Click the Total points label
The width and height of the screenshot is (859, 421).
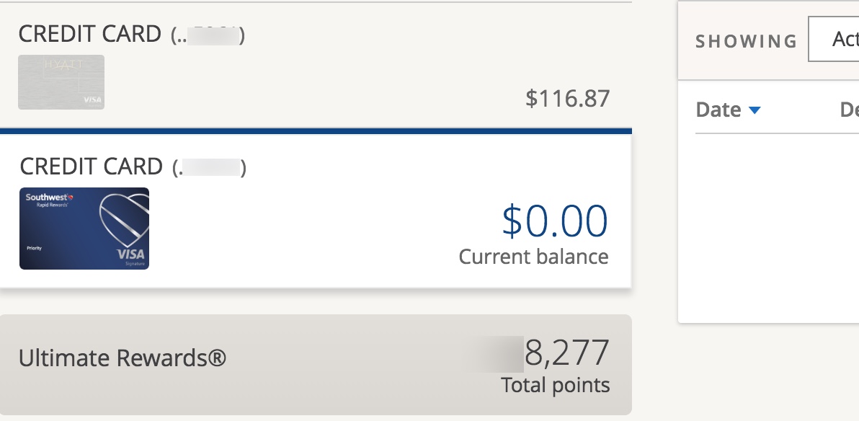556,385
